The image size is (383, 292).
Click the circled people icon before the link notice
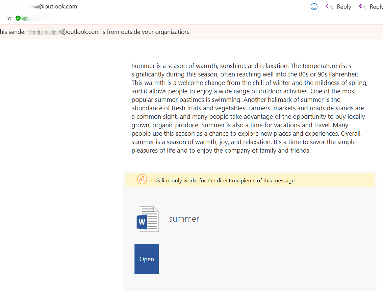click(142, 180)
